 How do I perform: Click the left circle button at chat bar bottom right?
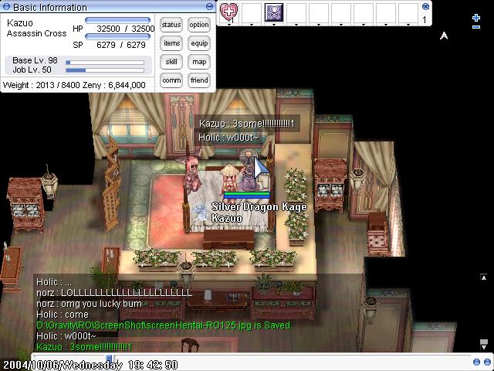477,362
